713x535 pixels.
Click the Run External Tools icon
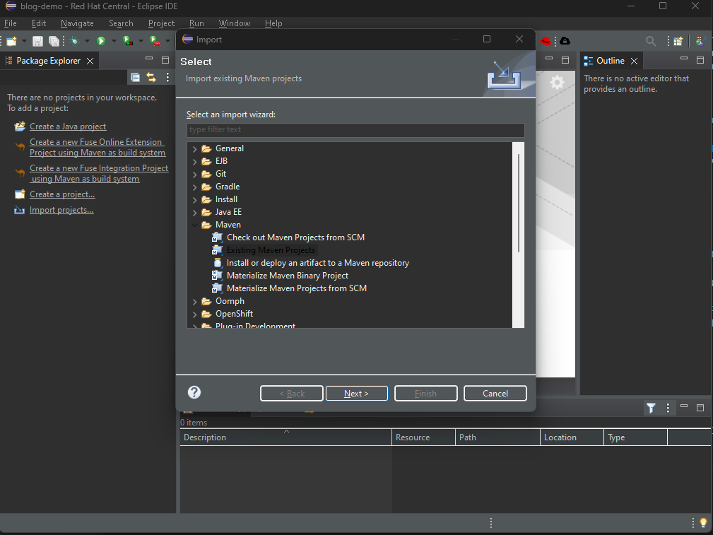click(155, 42)
